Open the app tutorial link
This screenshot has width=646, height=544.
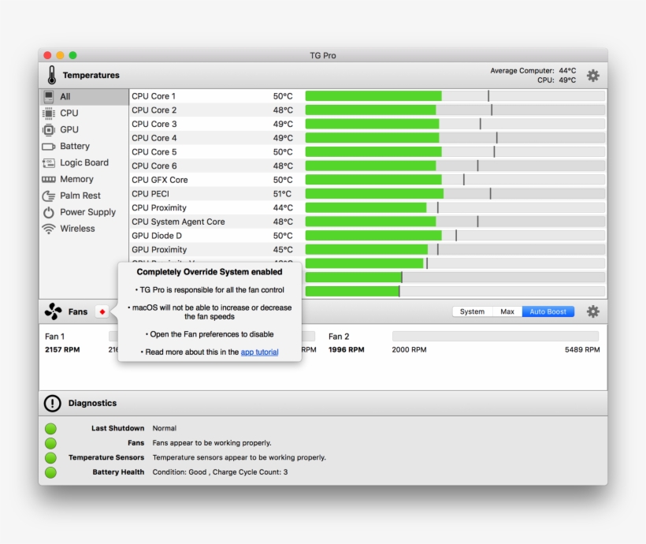point(259,352)
